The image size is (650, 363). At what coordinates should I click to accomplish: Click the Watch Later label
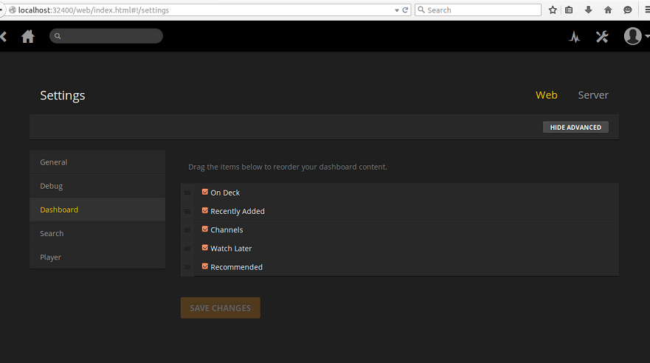point(231,249)
